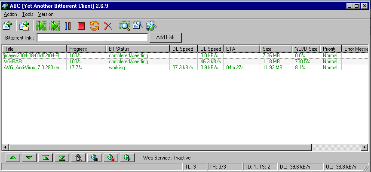Click the %U/D Size column header
This screenshot has height=172, width=371.
pyautogui.click(x=306, y=49)
